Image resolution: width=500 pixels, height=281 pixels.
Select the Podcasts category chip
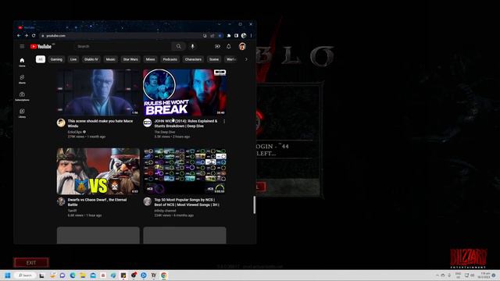pyautogui.click(x=170, y=59)
